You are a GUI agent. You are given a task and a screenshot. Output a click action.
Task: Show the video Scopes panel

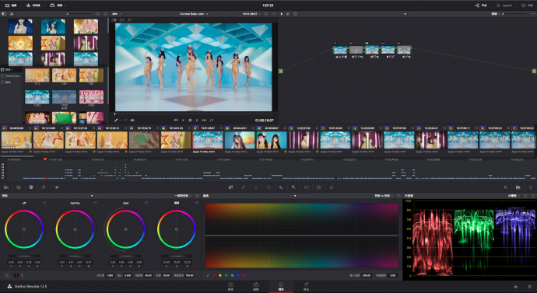pos(518,187)
